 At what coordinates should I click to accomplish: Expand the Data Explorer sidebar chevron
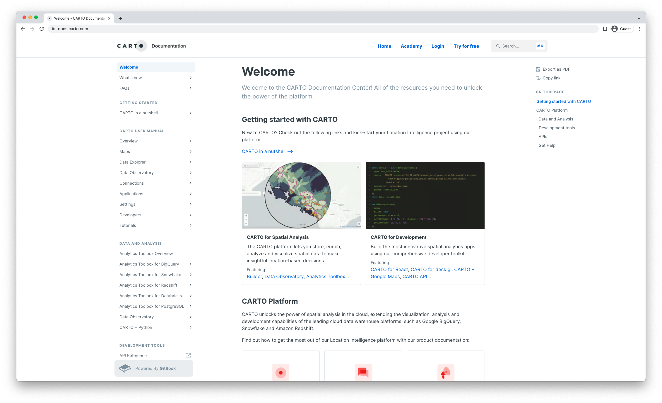190,162
